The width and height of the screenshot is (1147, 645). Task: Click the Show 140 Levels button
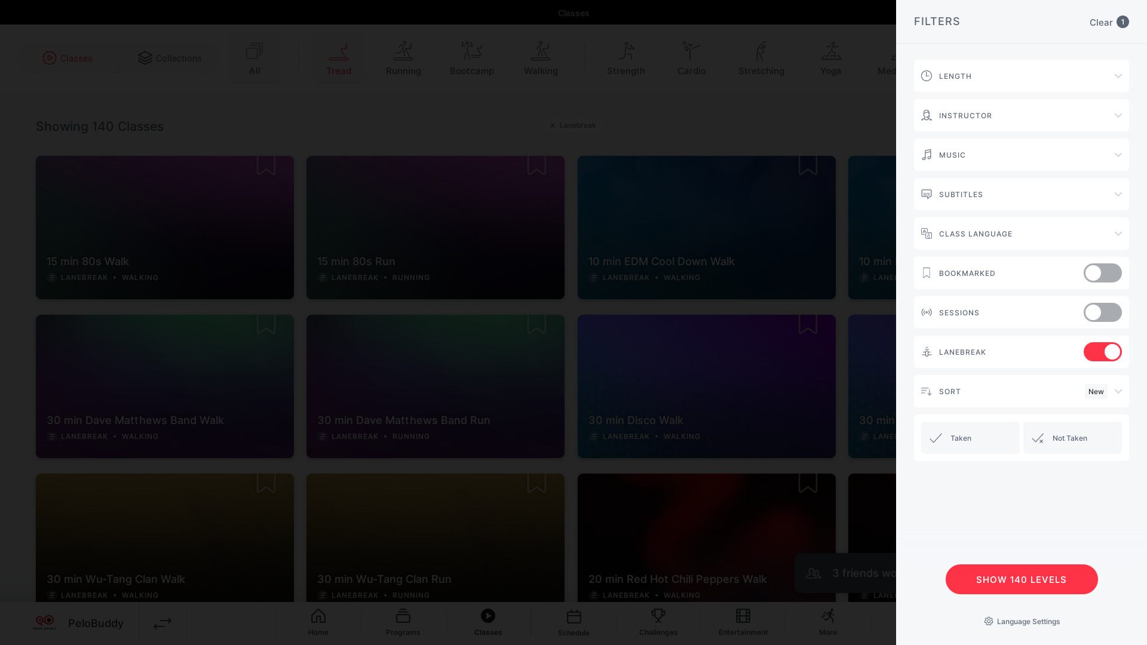(x=1022, y=579)
